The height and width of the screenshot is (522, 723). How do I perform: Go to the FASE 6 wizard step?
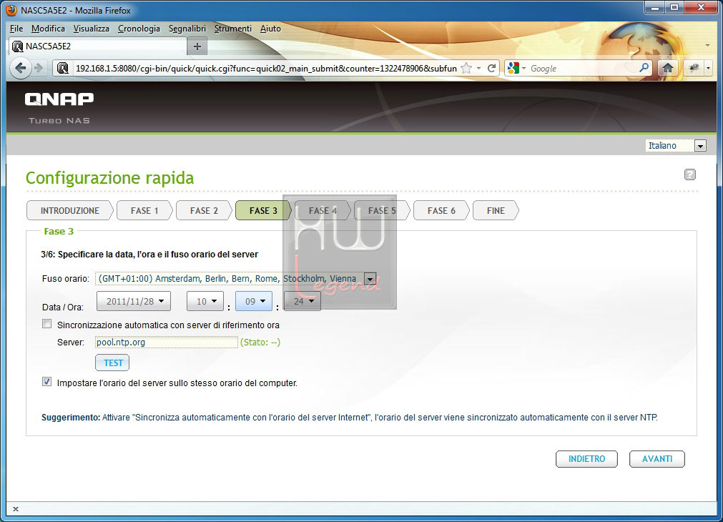coord(441,211)
